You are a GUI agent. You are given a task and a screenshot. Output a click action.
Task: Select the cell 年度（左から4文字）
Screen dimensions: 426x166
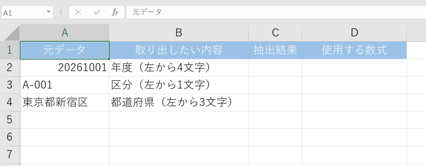point(178,67)
